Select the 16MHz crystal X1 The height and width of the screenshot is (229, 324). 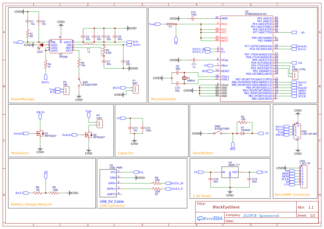click(x=185, y=79)
